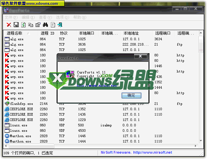207x159 pixels.
Task: Open the 选项(O) menu
Action: click(63, 17)
